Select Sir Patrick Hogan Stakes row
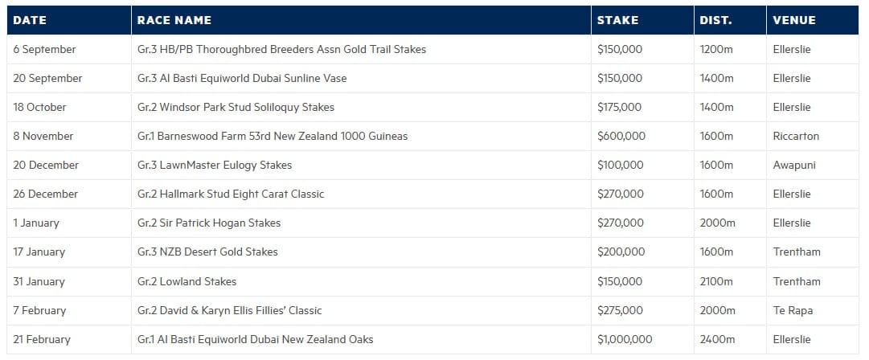The height and width of the screenshot is (360, 869). [432, 223]
